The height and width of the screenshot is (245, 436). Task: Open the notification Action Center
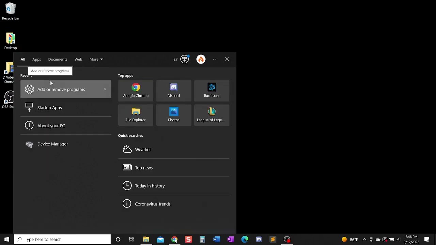click(x=427, y=239)
